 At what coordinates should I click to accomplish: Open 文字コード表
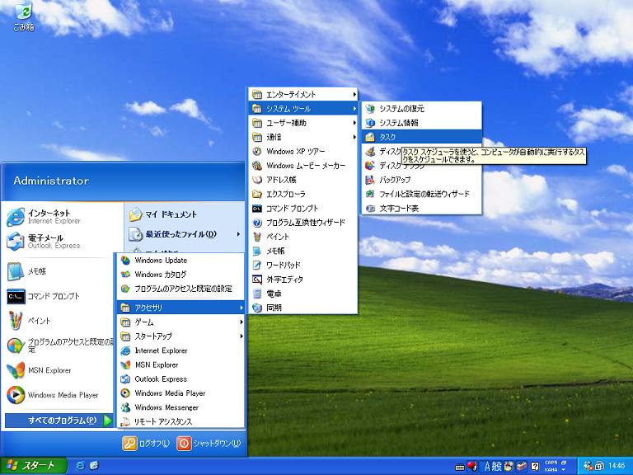421,208
